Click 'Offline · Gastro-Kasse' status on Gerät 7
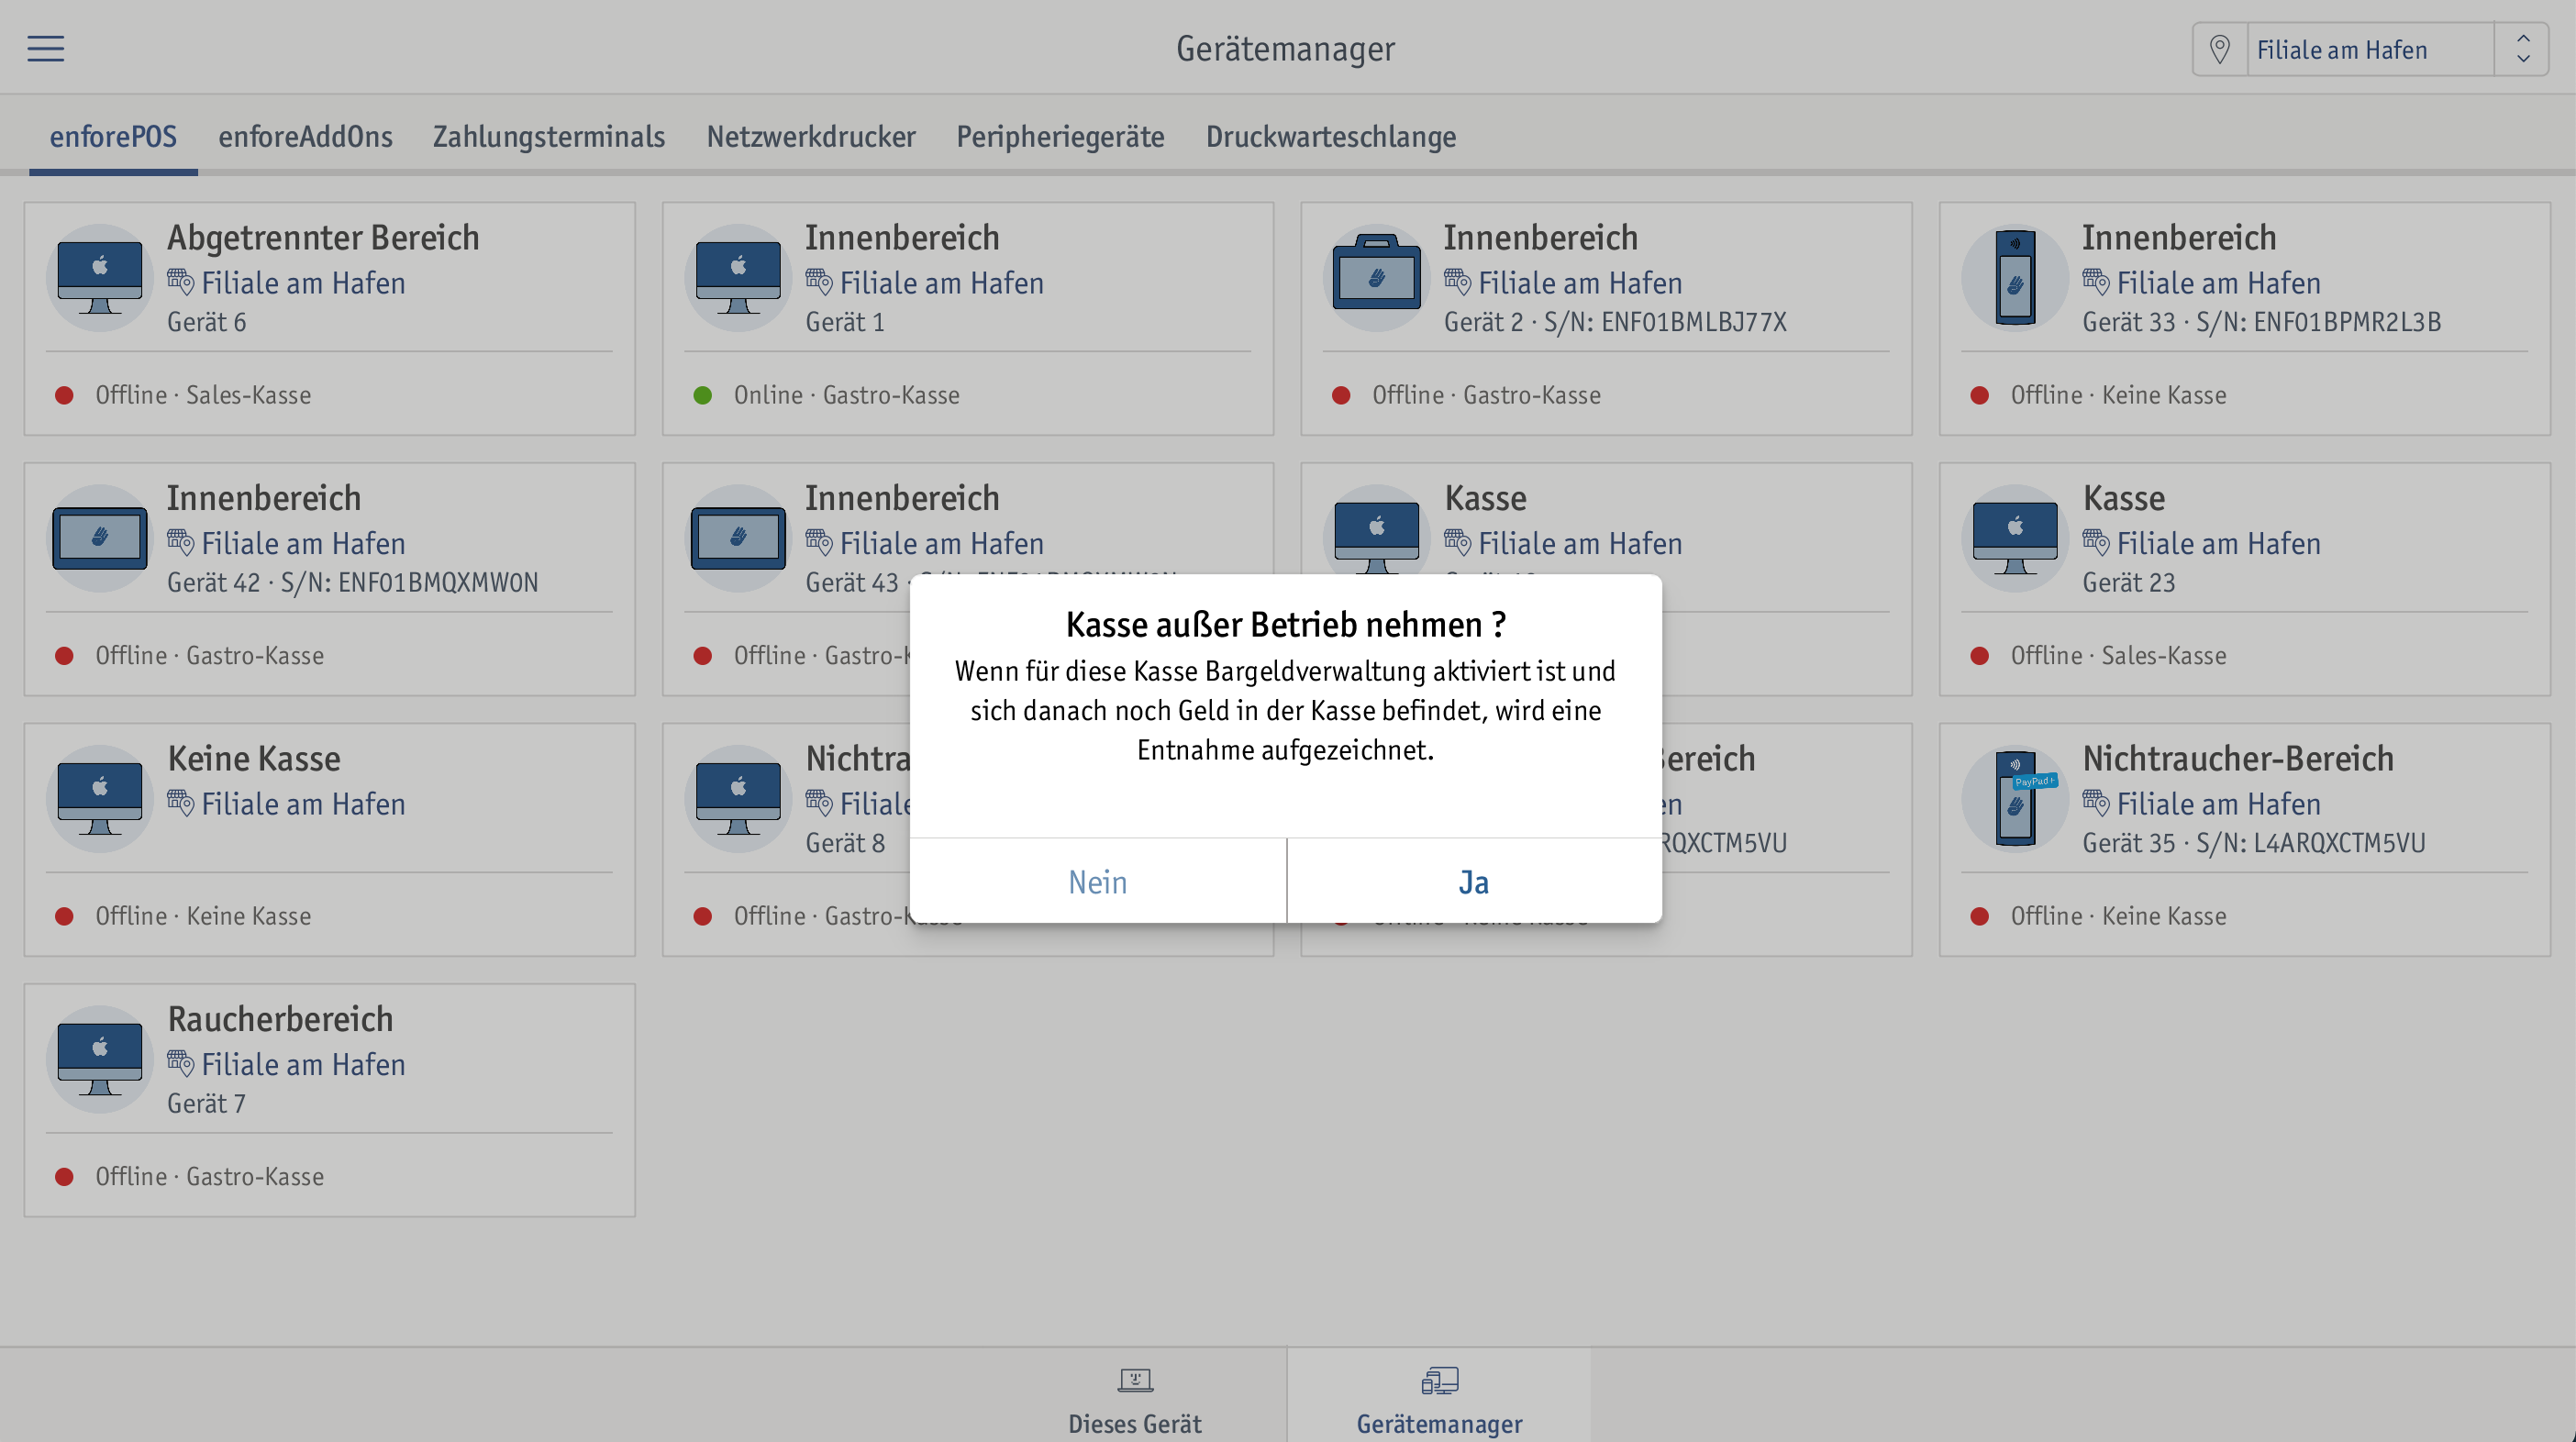 point(209,1177)
